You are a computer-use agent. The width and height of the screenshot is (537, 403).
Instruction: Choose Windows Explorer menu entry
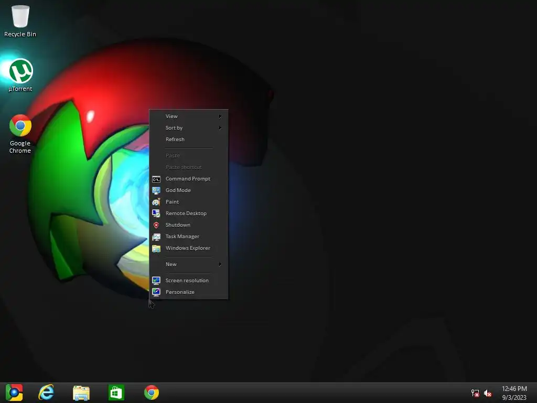tap(189, 248)
